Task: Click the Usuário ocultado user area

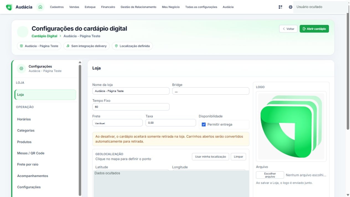Action: pos(320,7)
